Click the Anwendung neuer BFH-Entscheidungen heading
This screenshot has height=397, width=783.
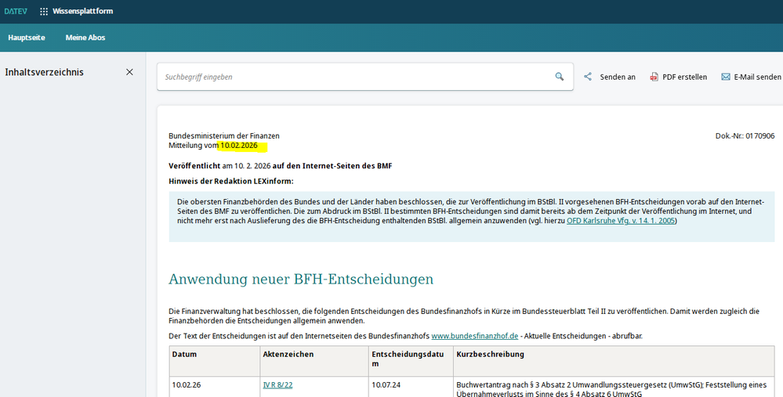point(301,279)
